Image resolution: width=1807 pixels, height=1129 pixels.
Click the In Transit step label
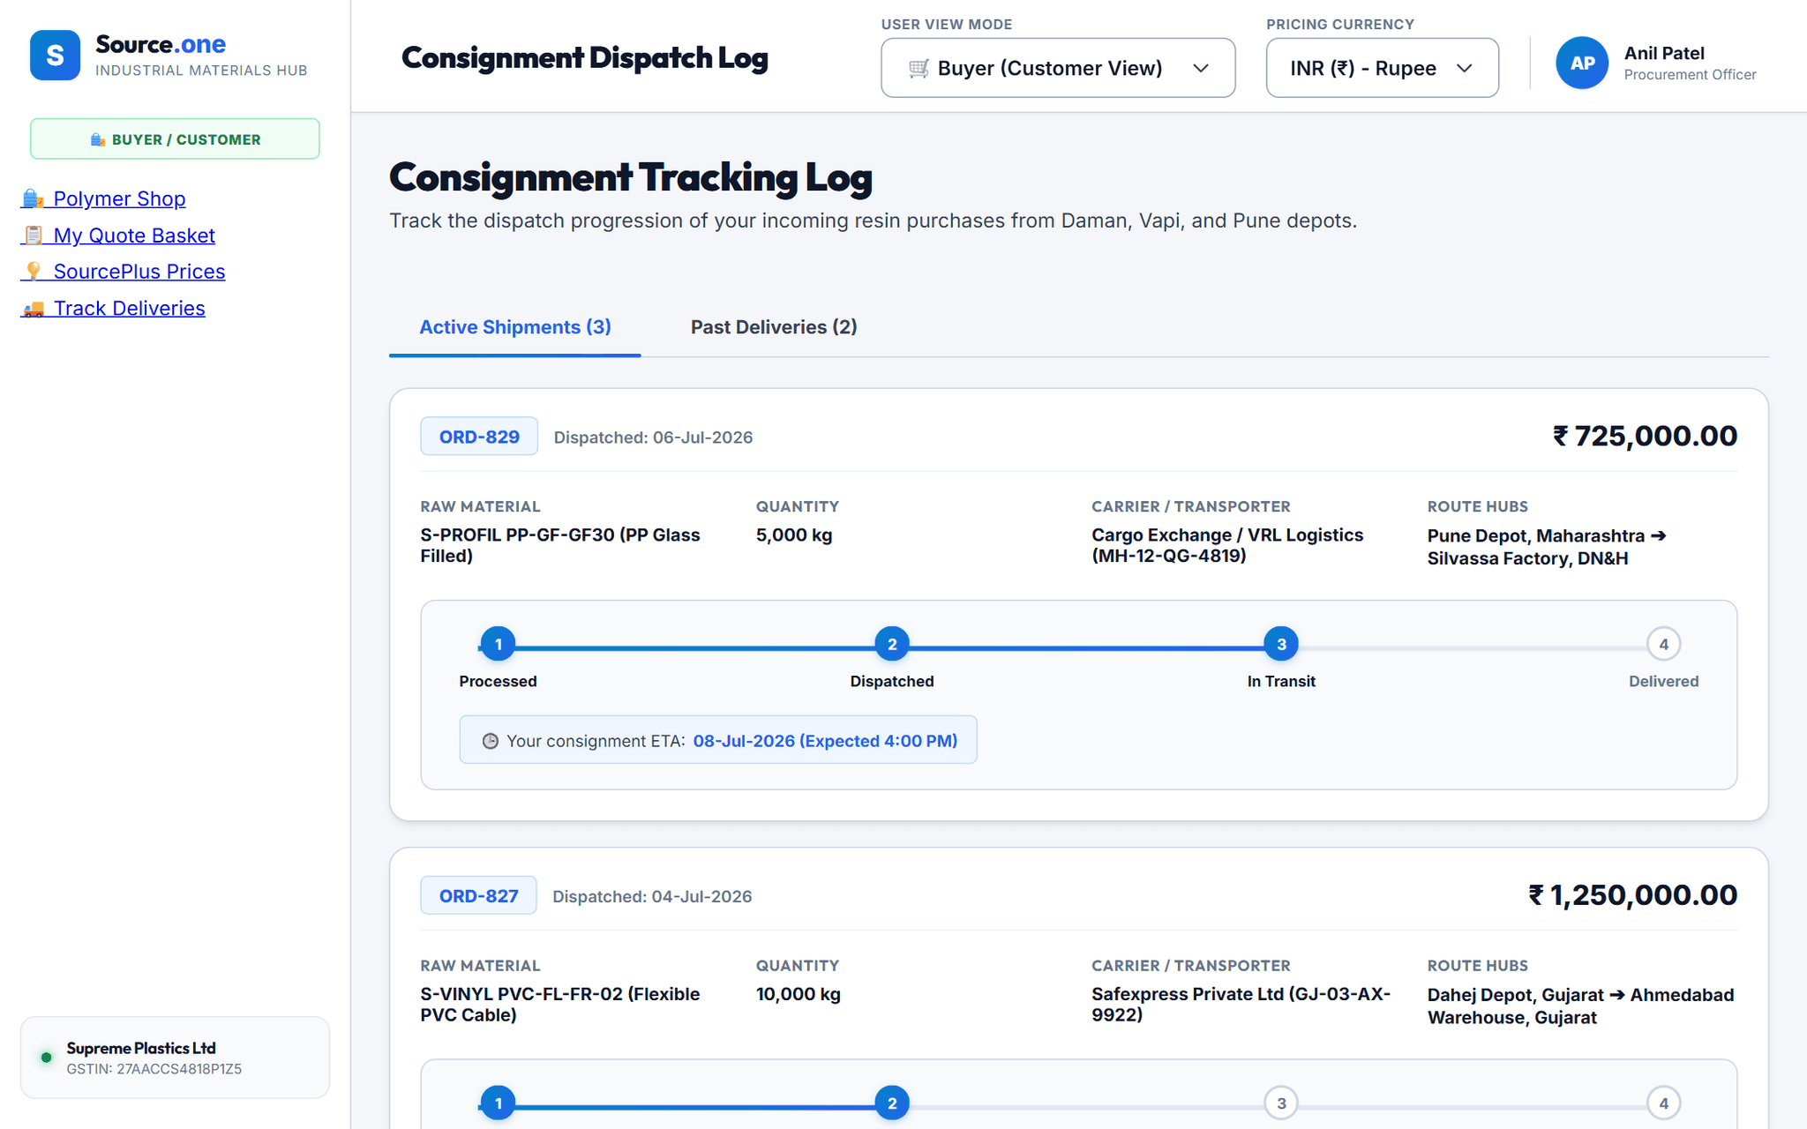(x=1281, y=681)
